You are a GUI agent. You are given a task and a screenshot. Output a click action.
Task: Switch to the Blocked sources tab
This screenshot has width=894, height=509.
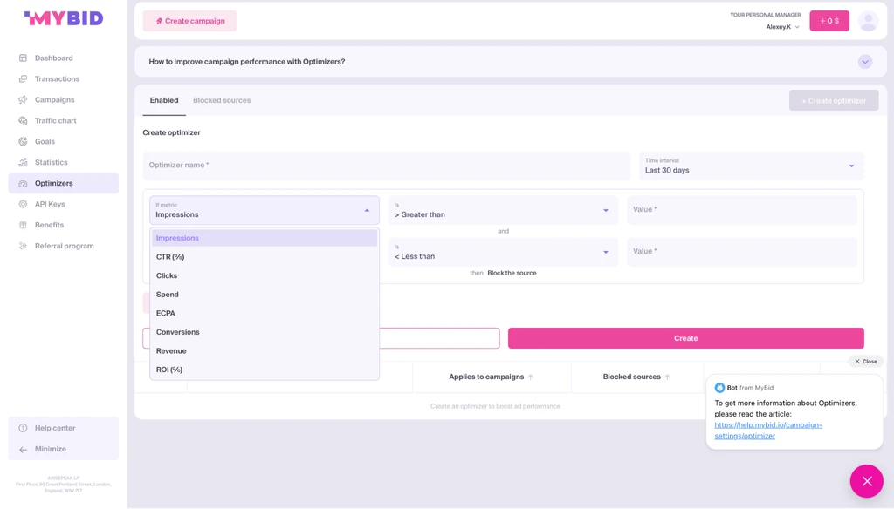[222, 100]
